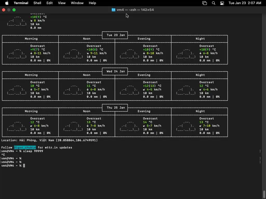Click Evening header under Tue 23 Jan
Image resolution: width=266 pixels, height=199 pixels.
point(144,39)
